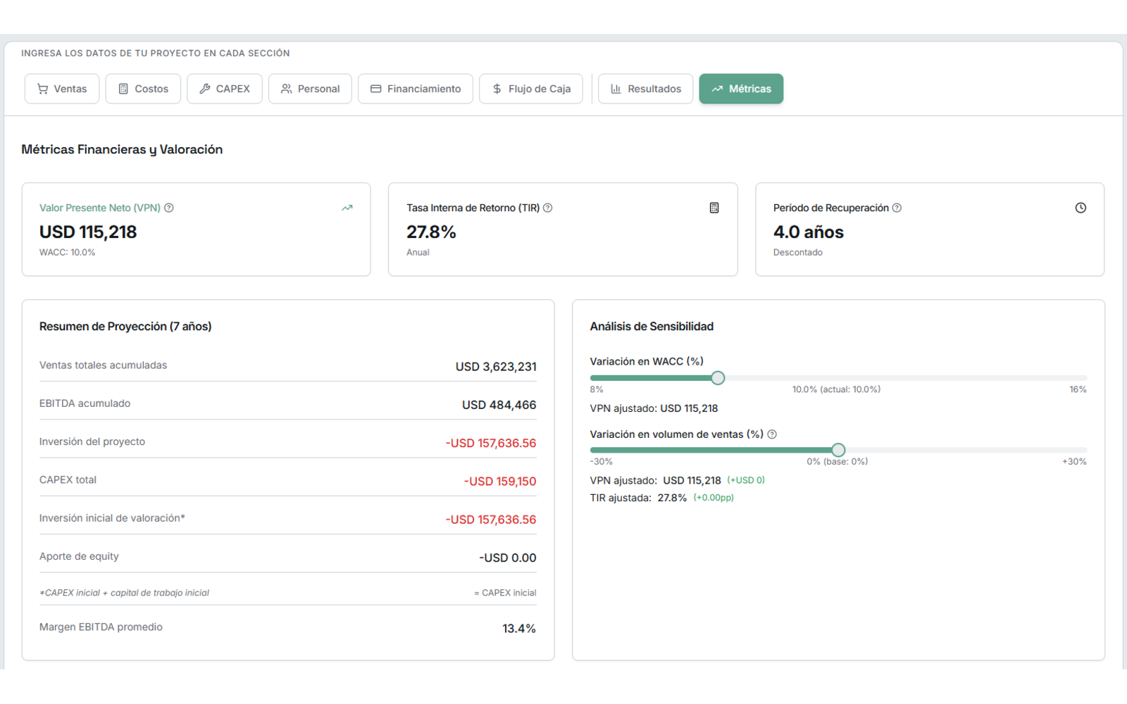The width and height of the screenshot is (1127, 704).
Task: Click the (+0.00pp) change indicator
Action: (714, 498)
